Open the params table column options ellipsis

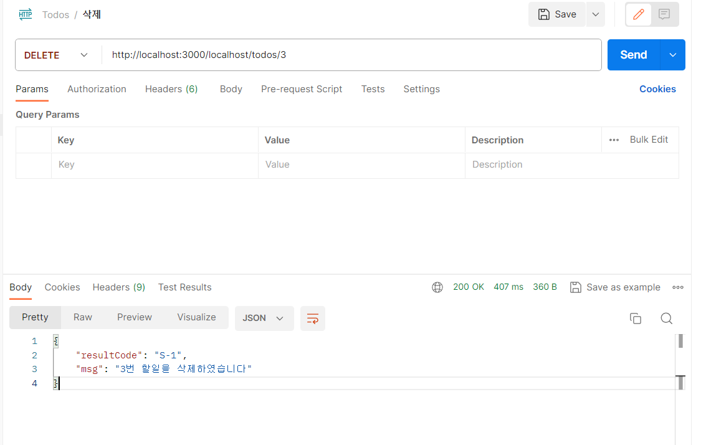[614, 140]
